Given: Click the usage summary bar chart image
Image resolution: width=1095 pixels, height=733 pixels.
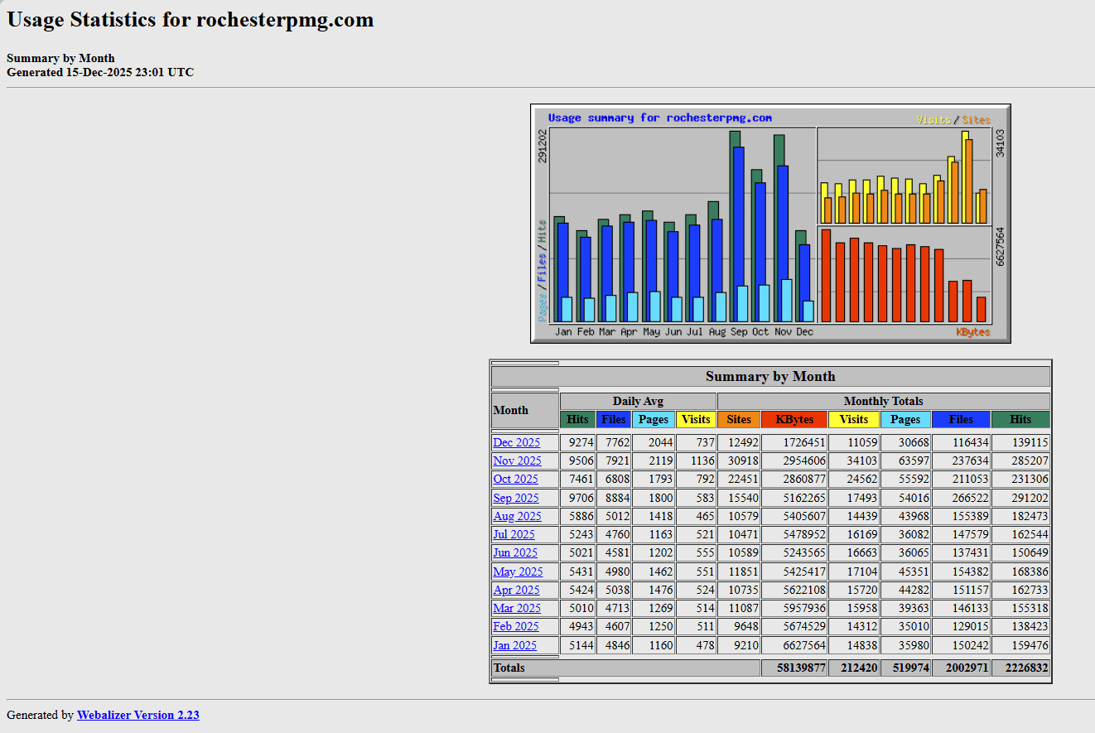Looking at the screenshot, I should point(770,224).
